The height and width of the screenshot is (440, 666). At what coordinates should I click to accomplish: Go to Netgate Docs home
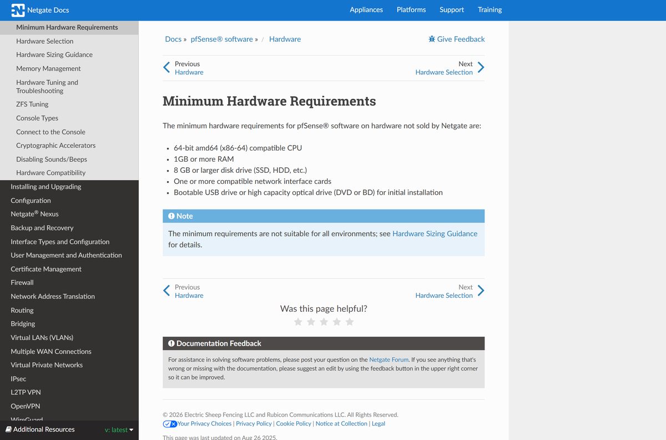click(x=40, y=10)
